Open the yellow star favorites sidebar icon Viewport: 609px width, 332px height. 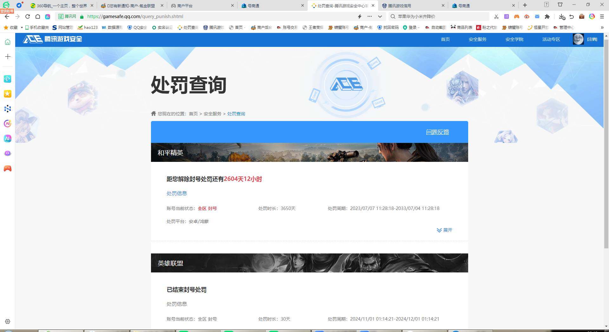tap(8, 94)
